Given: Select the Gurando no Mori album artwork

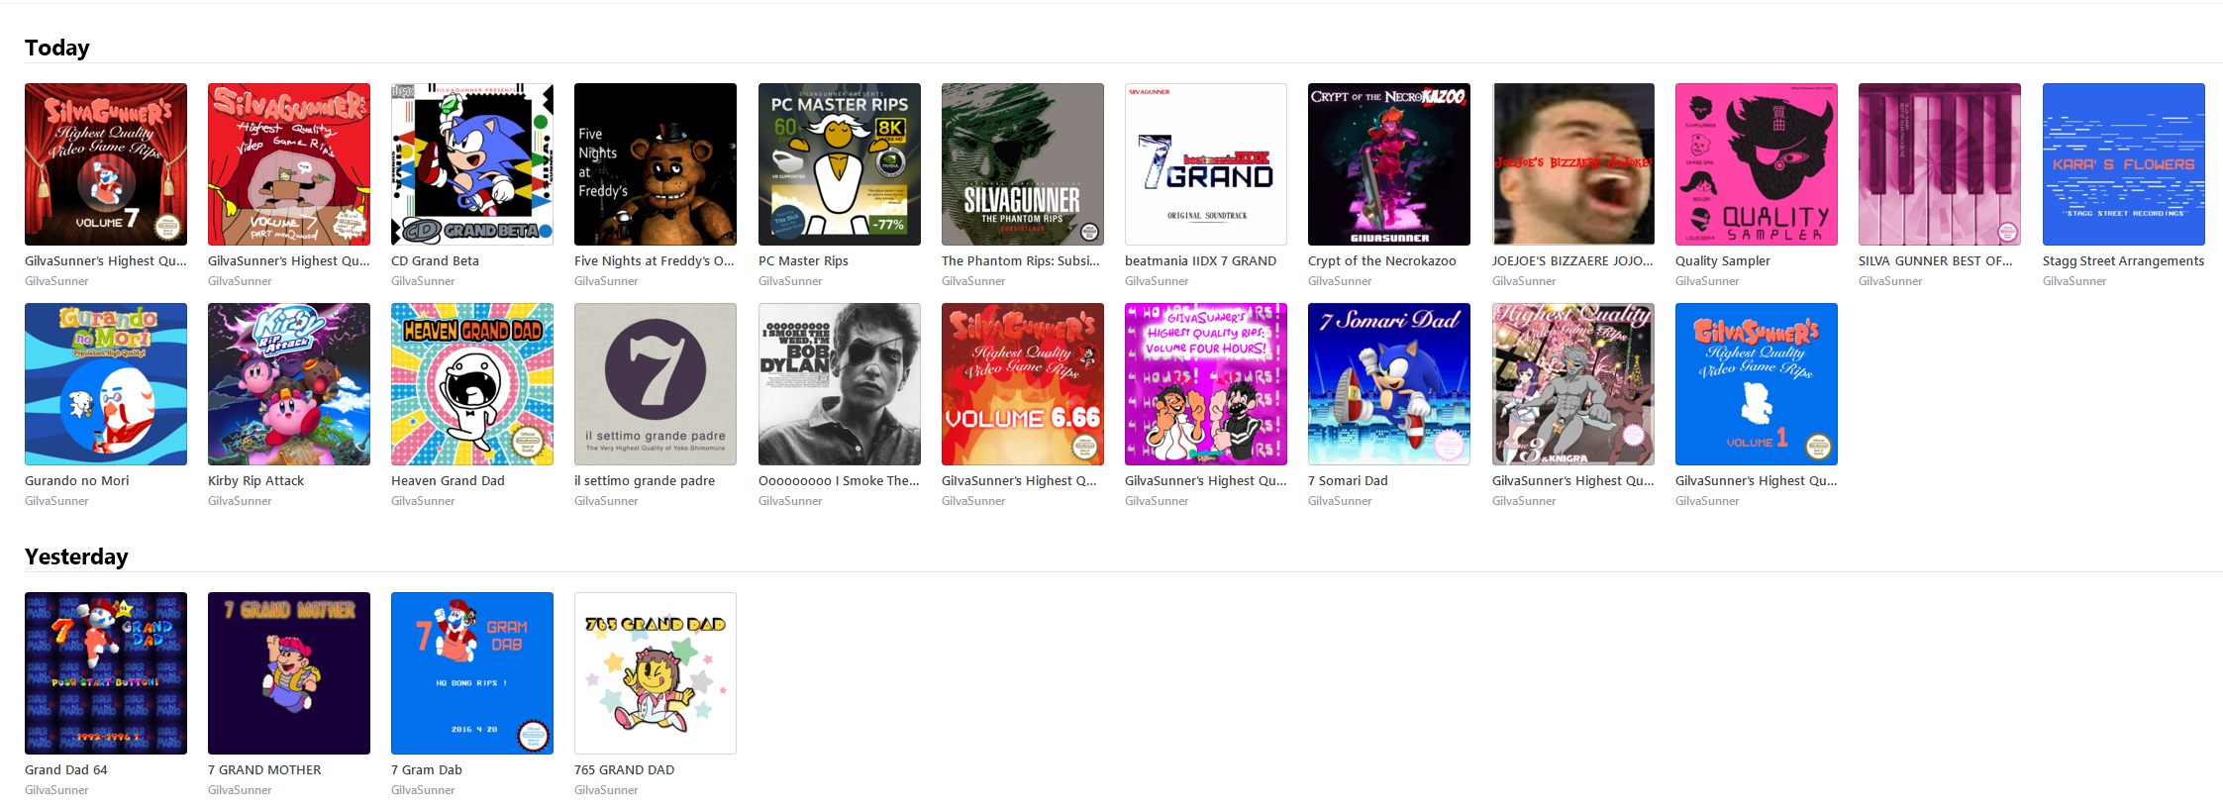Looking at the screenshot, I should (106, 384).
